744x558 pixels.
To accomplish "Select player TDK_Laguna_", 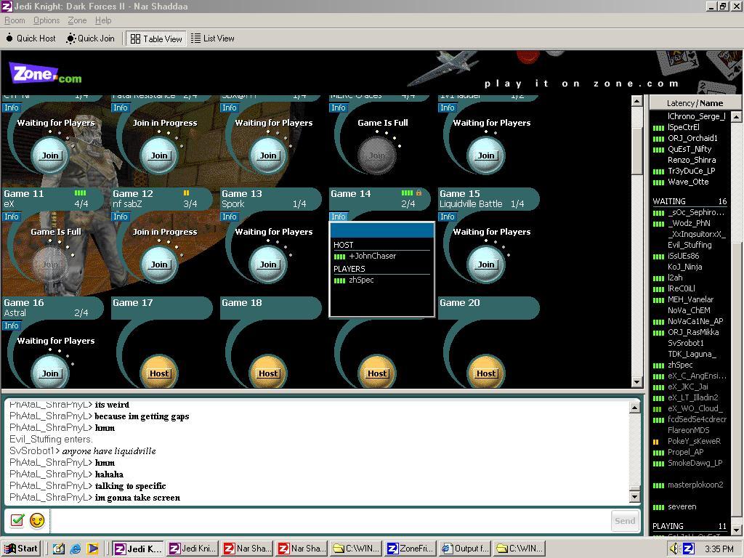I will click(690, 354).
